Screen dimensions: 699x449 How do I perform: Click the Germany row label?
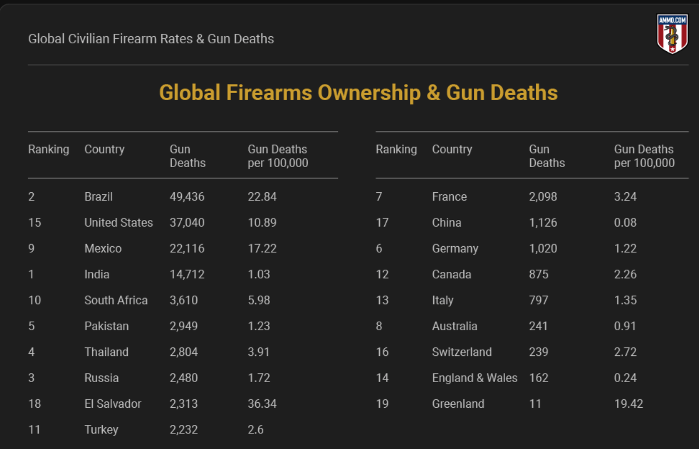point(455,249)
